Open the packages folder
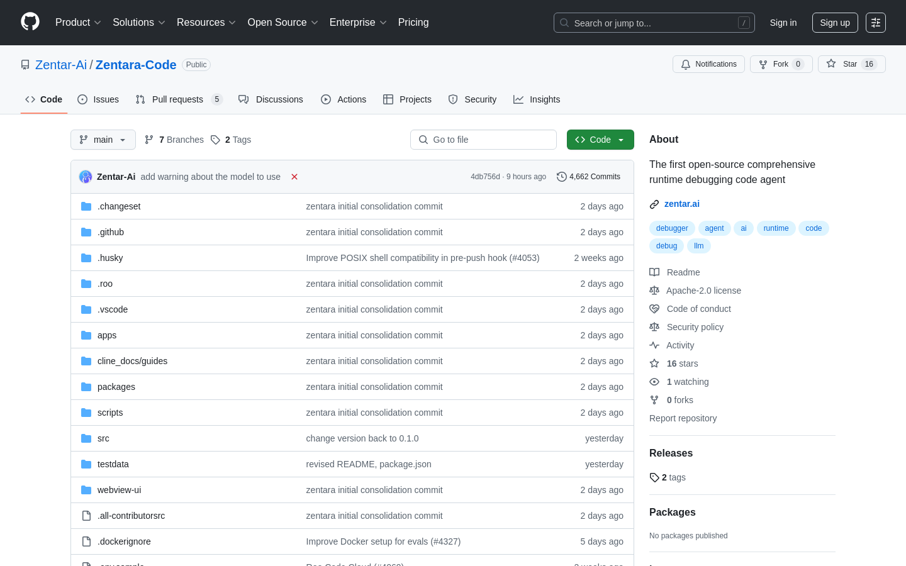The width and height of the screenshot is (906, 566). (116, 387)
